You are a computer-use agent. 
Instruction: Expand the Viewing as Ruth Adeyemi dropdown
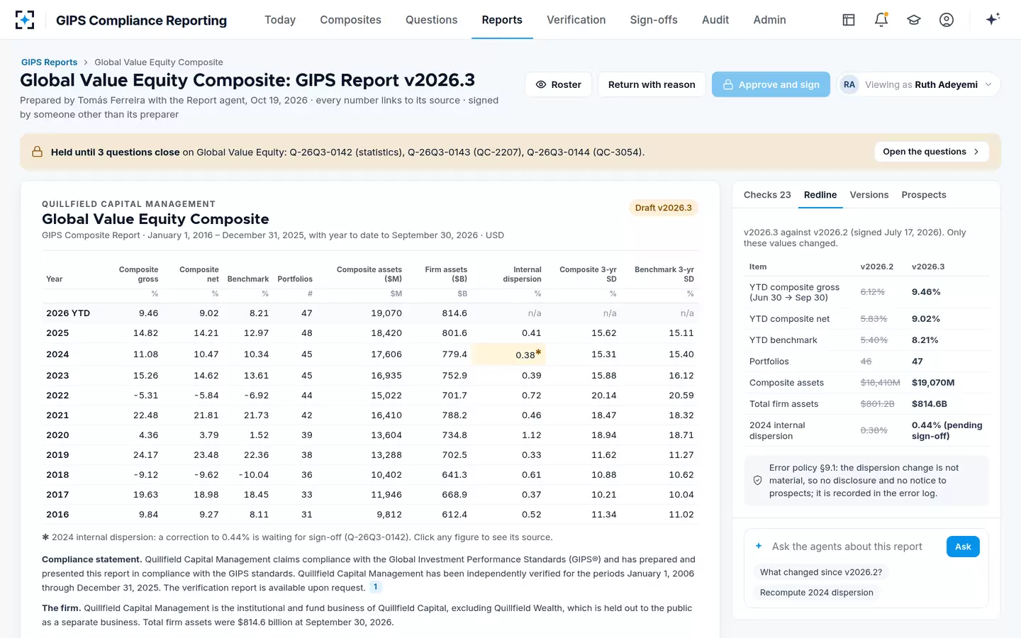tap(919, 84)
